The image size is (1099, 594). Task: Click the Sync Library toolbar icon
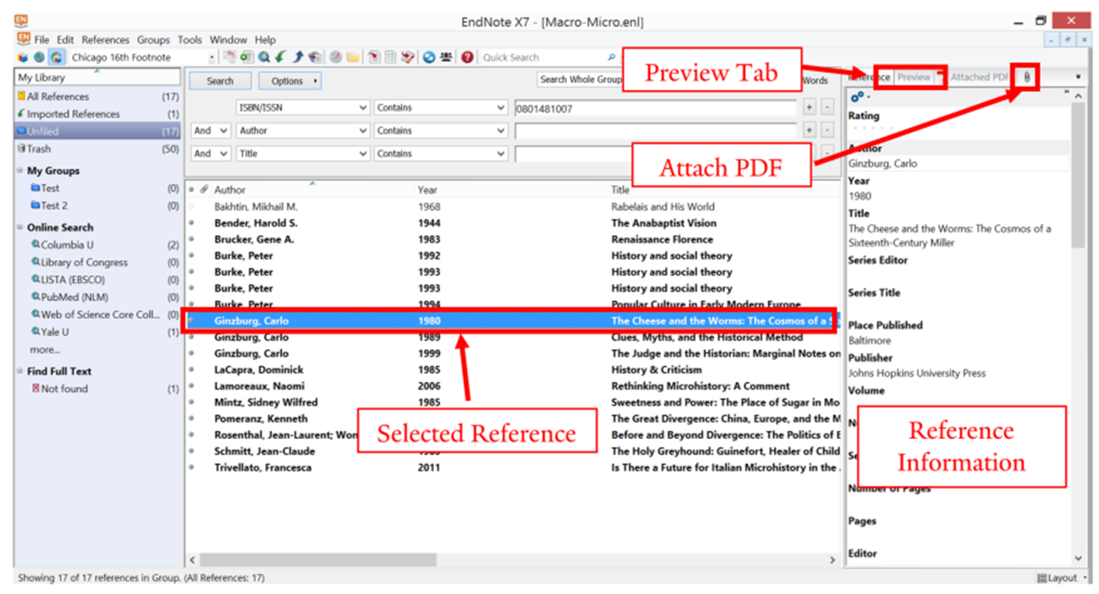pos(429,57)
